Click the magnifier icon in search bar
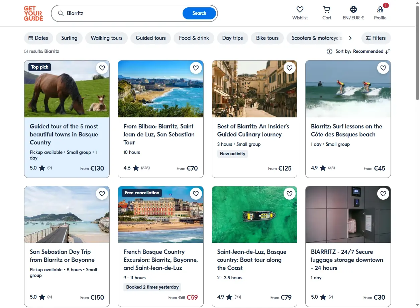Viewport: 420px width, 308px height. coord(61,13)
